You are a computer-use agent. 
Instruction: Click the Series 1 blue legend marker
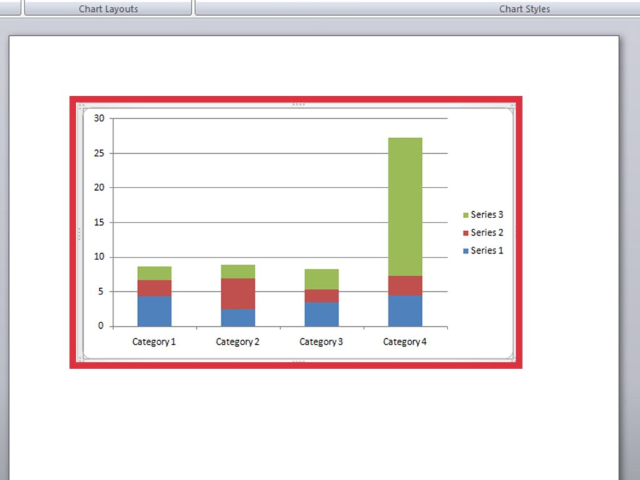pyautogui.click(x=466, y=251)
